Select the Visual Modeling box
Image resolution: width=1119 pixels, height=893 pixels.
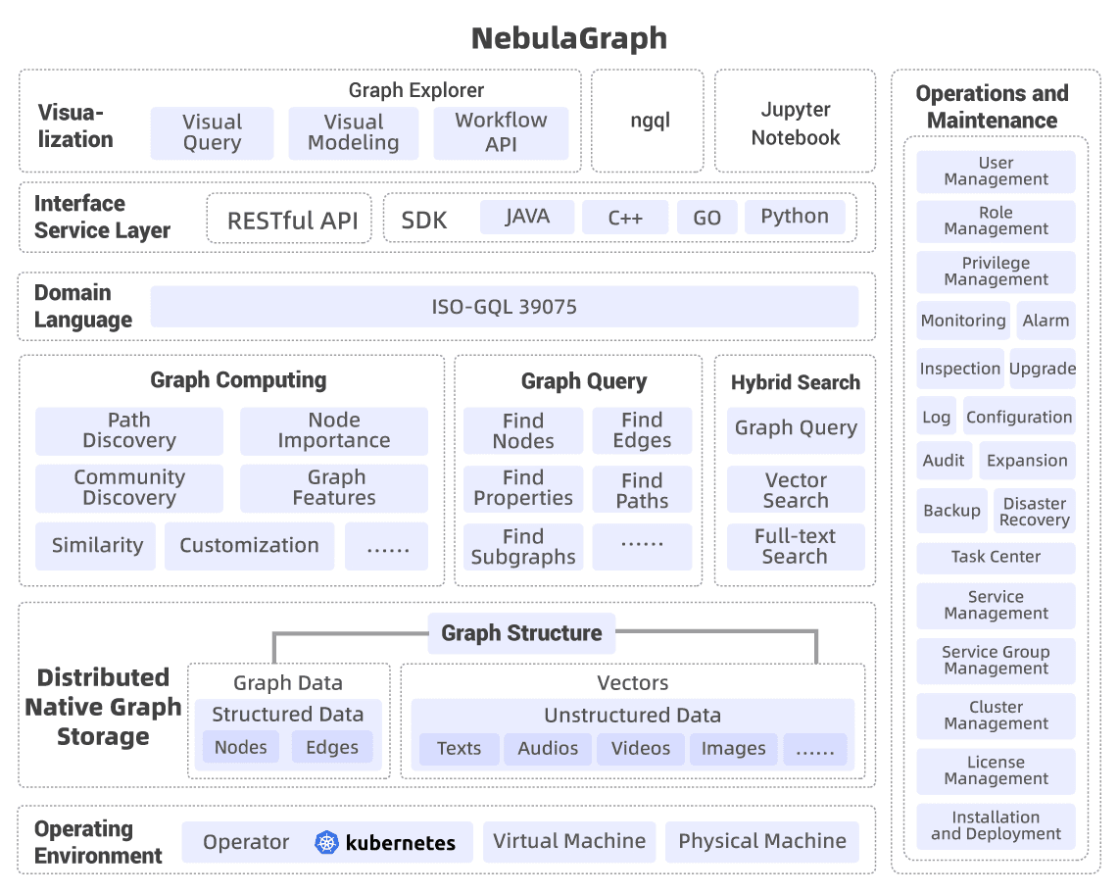[x=354, y=132]
